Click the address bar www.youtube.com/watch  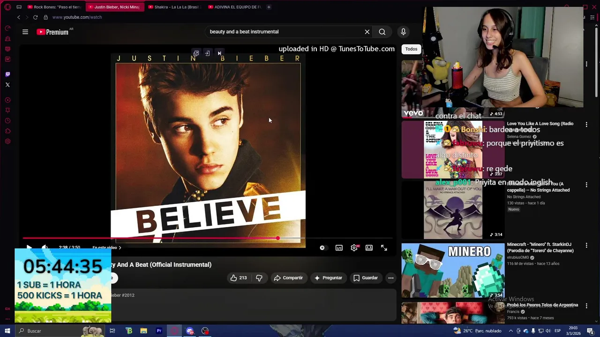(77, 17)
